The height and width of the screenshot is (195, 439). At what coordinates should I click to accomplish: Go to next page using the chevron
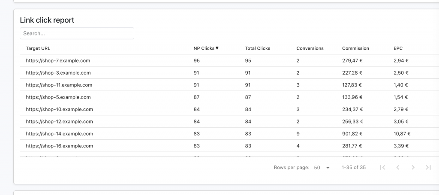click(x=413, y=168)
